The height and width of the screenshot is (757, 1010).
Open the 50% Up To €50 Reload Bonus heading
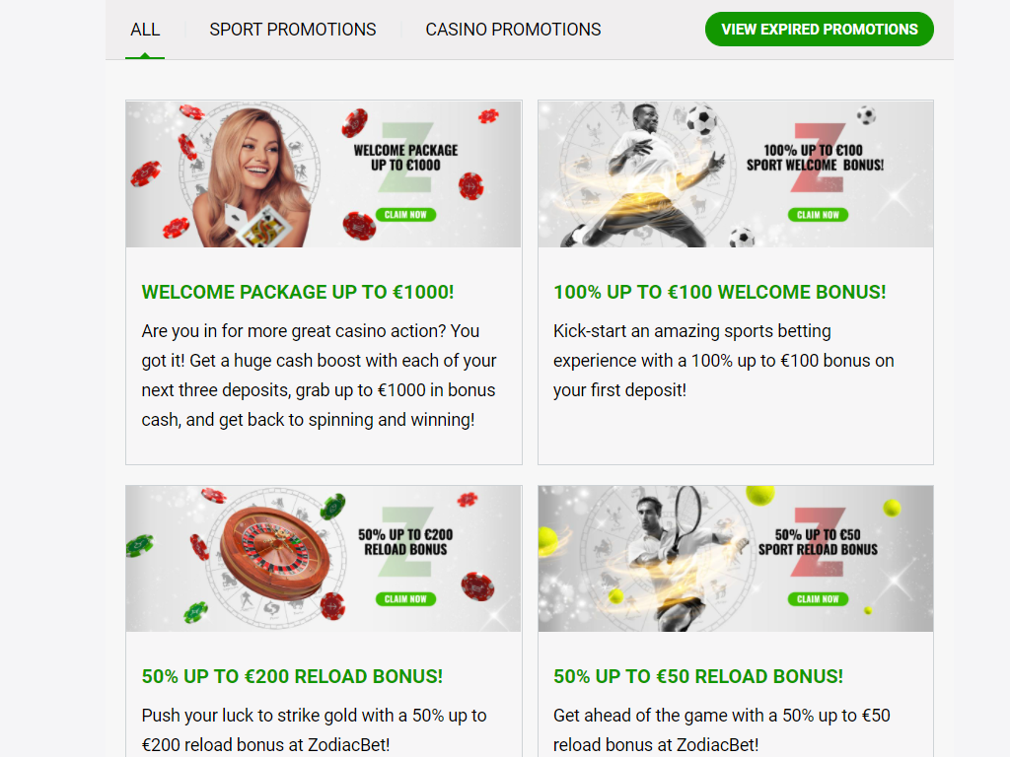point(698,676)
